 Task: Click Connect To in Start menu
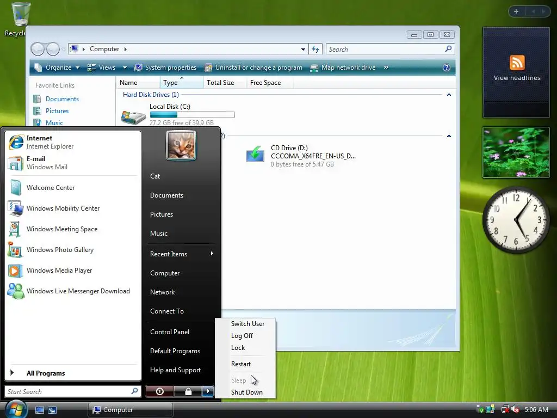182,311
